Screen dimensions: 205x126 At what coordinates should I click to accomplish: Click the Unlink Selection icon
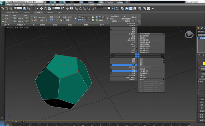click(7, 8)
